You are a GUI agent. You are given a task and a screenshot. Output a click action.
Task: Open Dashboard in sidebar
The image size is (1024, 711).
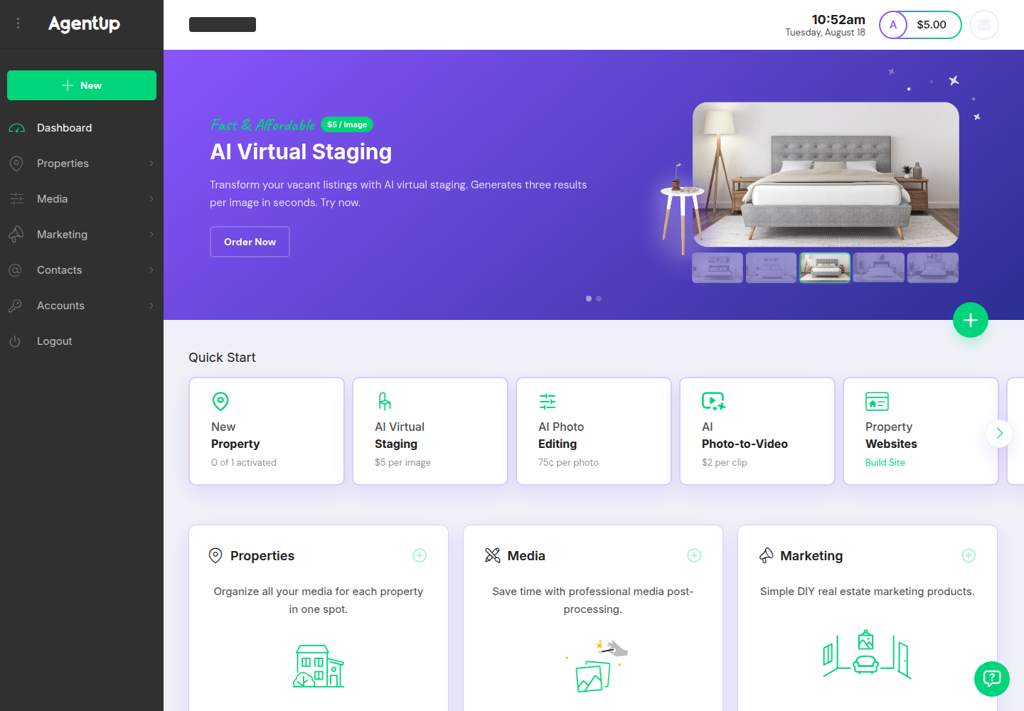pos(82,128)
